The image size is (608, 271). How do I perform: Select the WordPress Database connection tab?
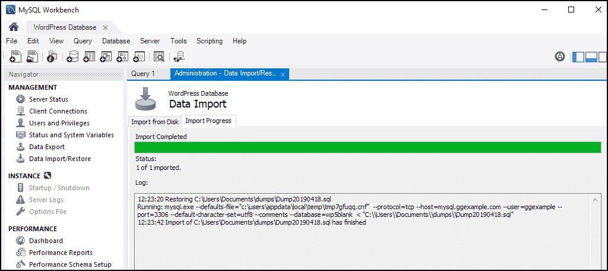pyautogui.click(x=65, y=27)
